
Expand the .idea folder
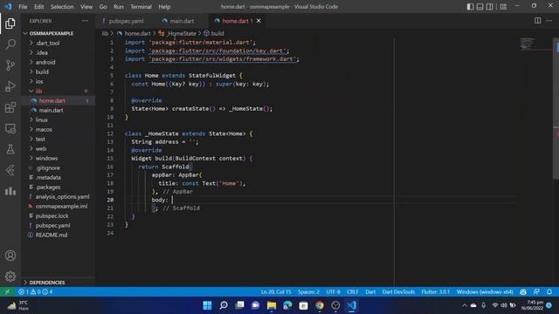point(42,52)
